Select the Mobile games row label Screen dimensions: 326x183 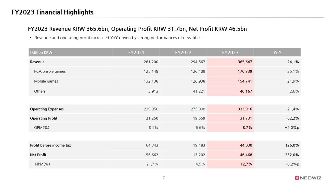tap(46, 81)
